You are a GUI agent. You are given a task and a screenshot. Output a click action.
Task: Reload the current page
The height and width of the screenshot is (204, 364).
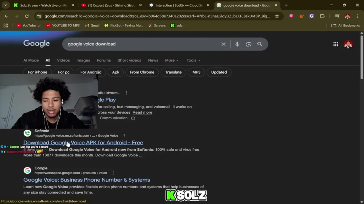click(x=27, y=16)
